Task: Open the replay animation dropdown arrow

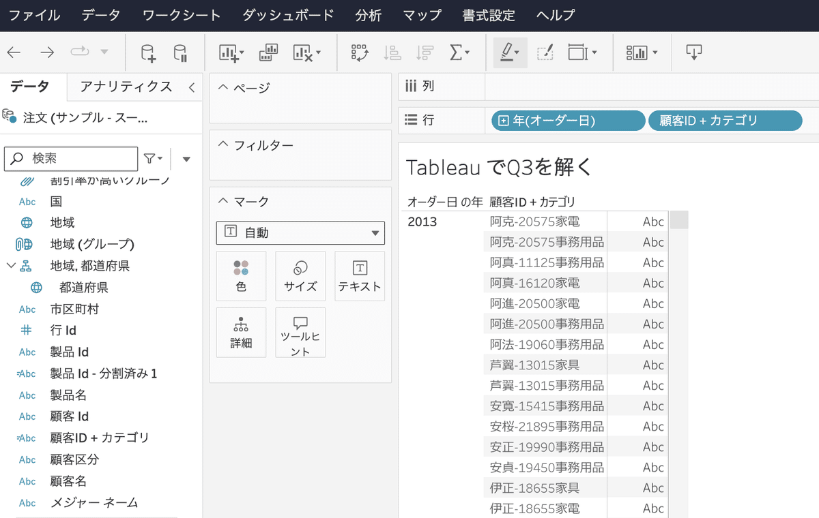Action: tap(104, 52)
